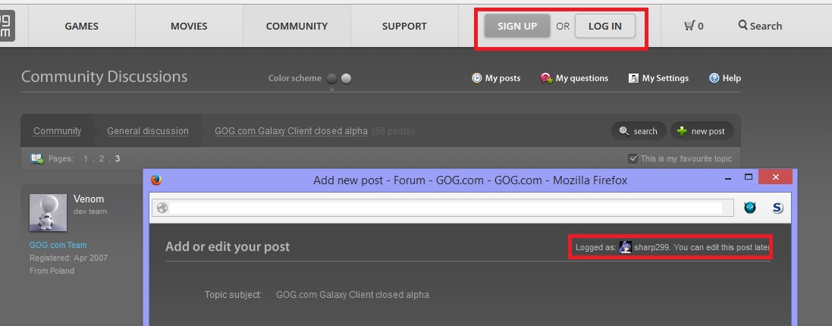Click the teal cat extension icon
Screen dimensions: 832x326
tap(750, 208)
